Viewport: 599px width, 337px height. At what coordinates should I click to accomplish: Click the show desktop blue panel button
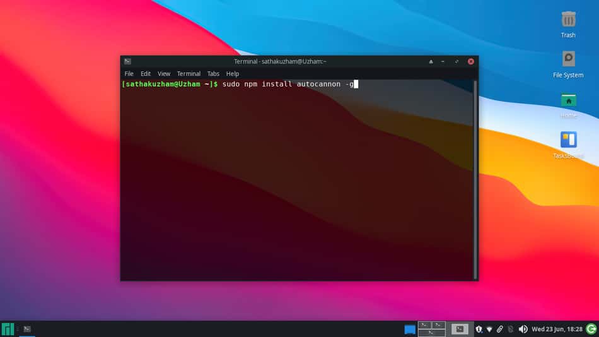click(x=409, y=329)
